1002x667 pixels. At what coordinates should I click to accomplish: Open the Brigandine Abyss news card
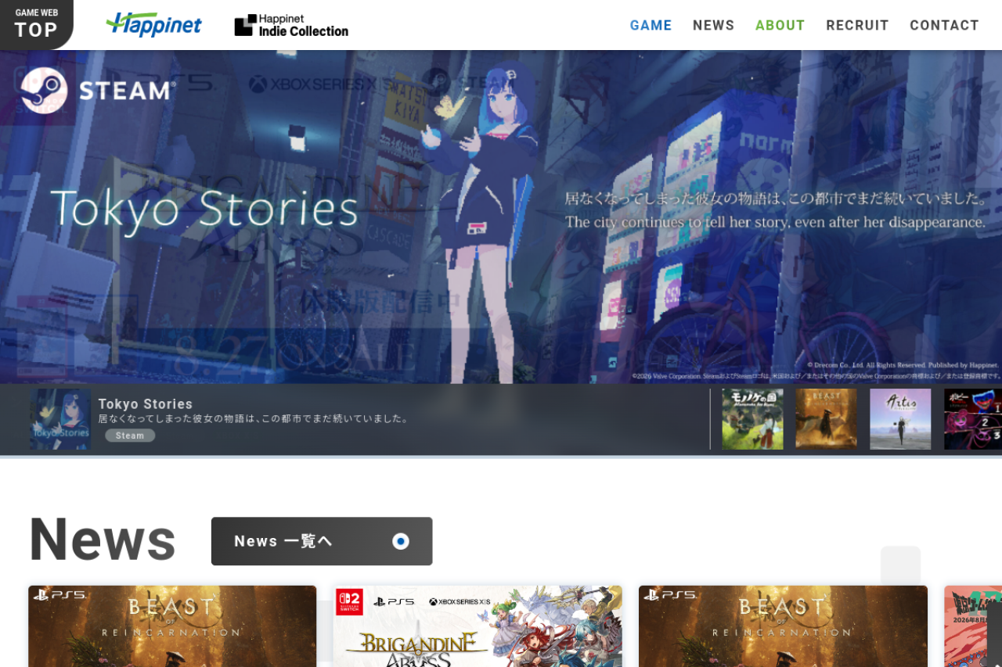click(478, 626)
